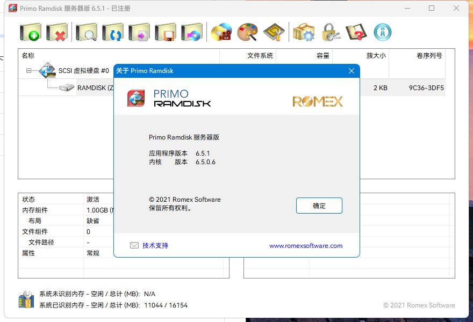Click the 簇大小 column header
Image resolution: width=473 pixels, height=322 pixels.
361,56
